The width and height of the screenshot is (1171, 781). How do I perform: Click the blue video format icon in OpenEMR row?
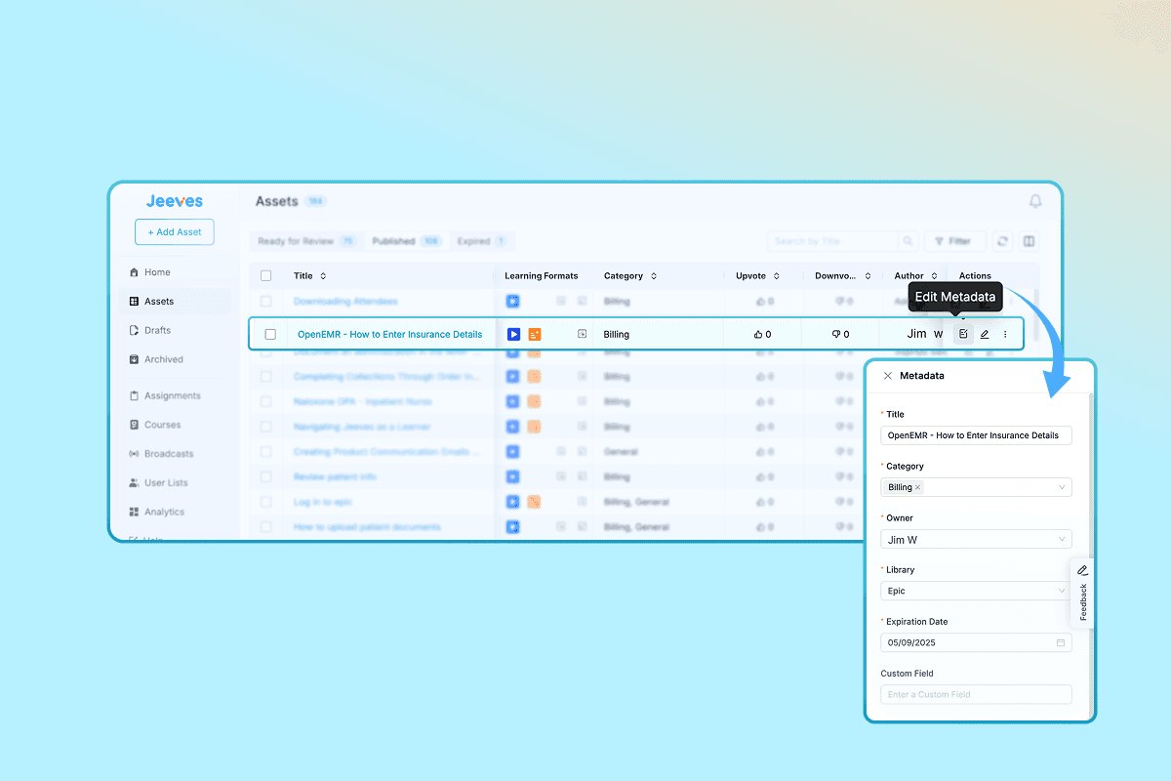(x=513, y=334)
